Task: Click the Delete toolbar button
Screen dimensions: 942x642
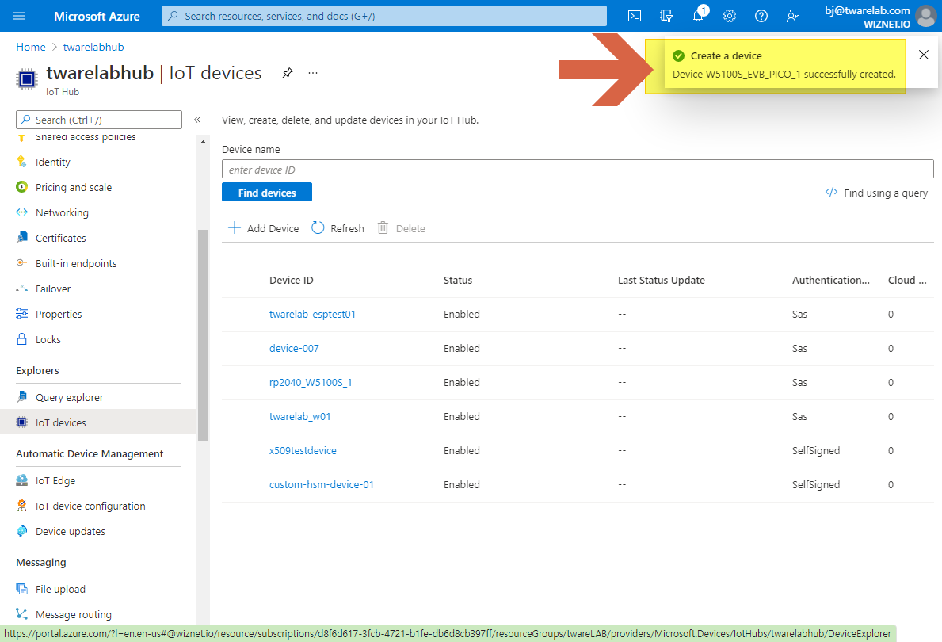Action: pyautogui.click(x=402, y=228)
